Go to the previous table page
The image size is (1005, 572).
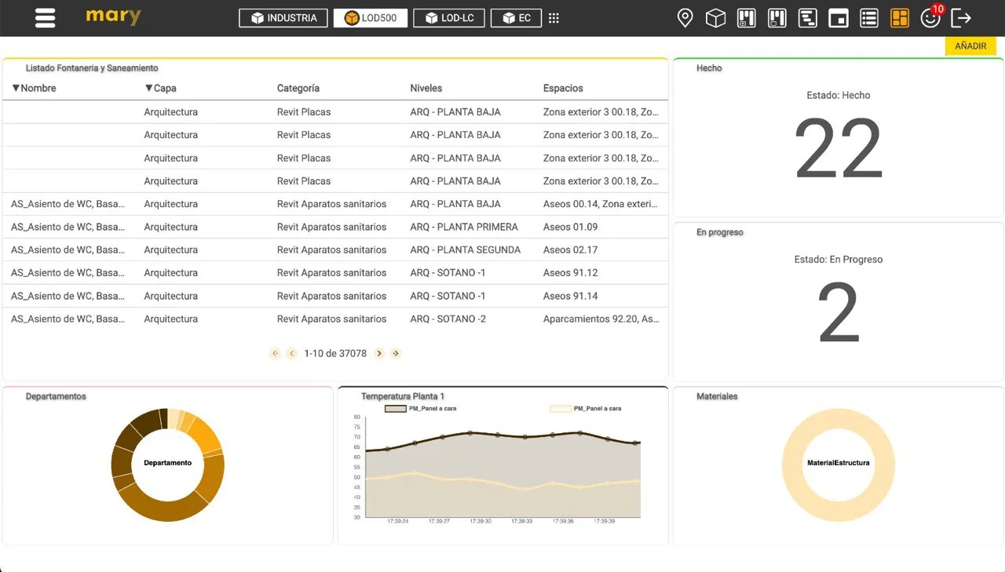(x=291, y=353)
